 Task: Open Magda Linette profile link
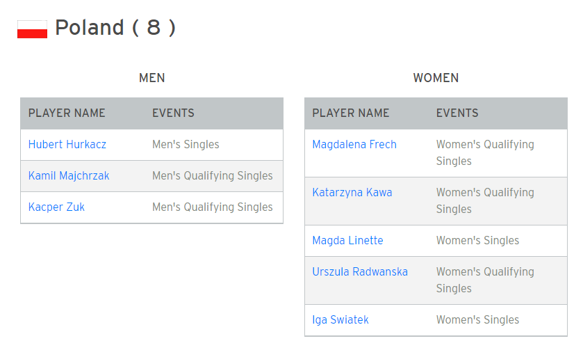pos(347,241)
